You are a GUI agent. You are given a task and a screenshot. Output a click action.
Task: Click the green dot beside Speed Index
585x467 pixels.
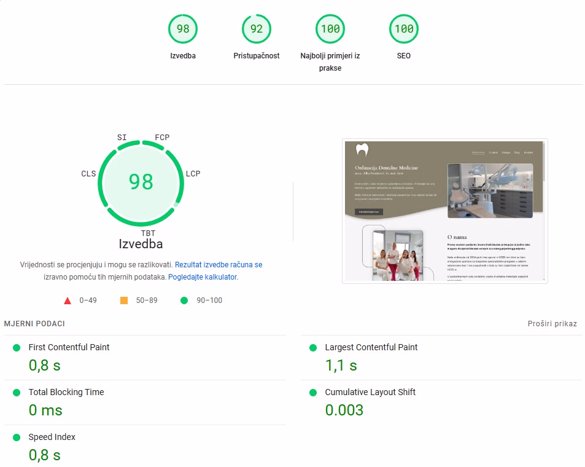17,438
